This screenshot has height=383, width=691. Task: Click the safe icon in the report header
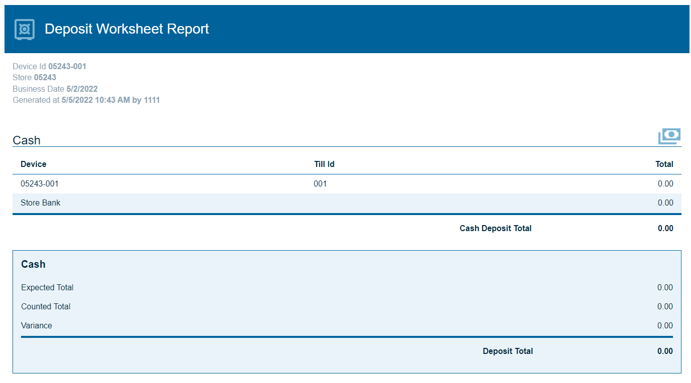[x=24, y=29]
